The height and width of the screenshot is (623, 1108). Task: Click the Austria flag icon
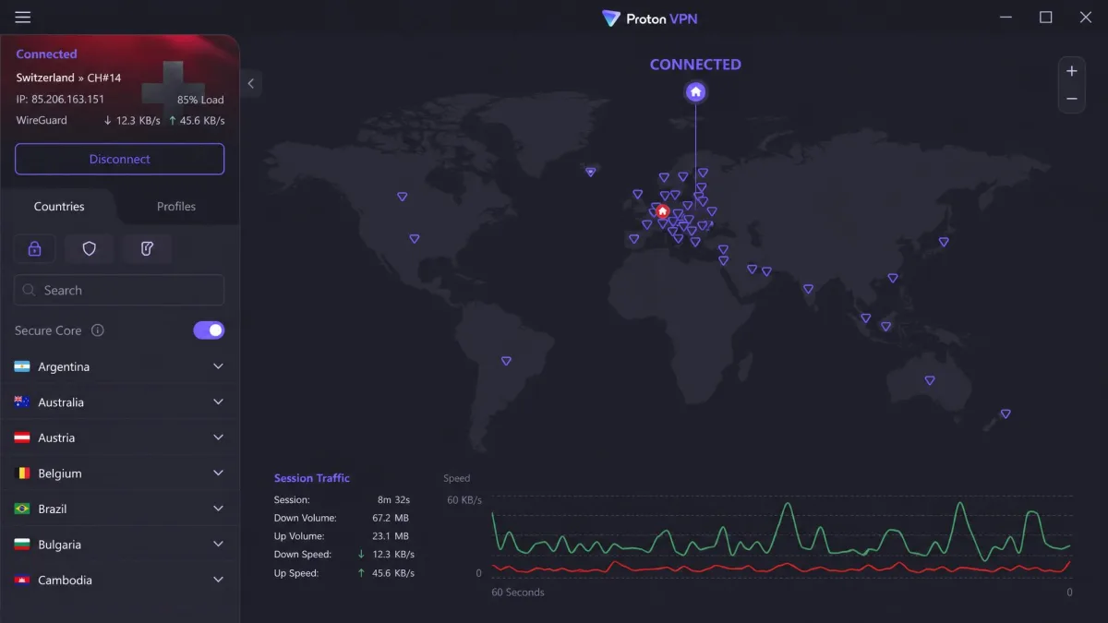22,437
